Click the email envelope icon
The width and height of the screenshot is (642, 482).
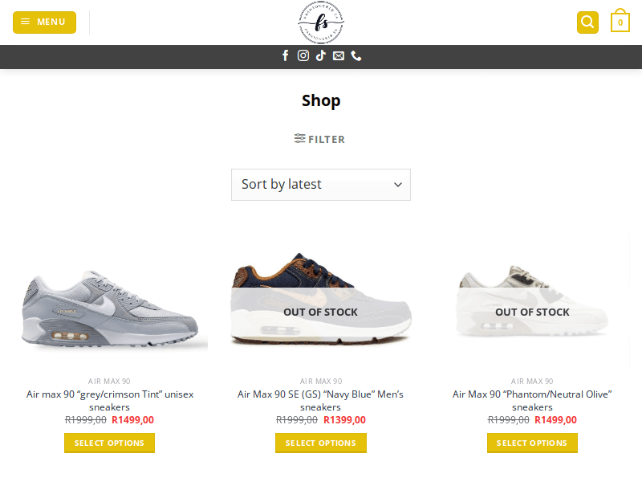(x=339, y=55)
